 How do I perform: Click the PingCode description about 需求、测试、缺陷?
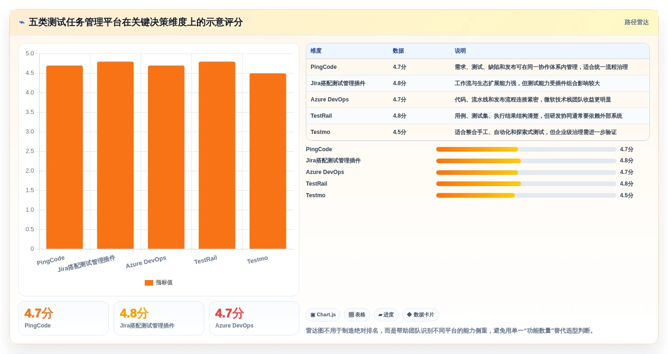point(541,67)
